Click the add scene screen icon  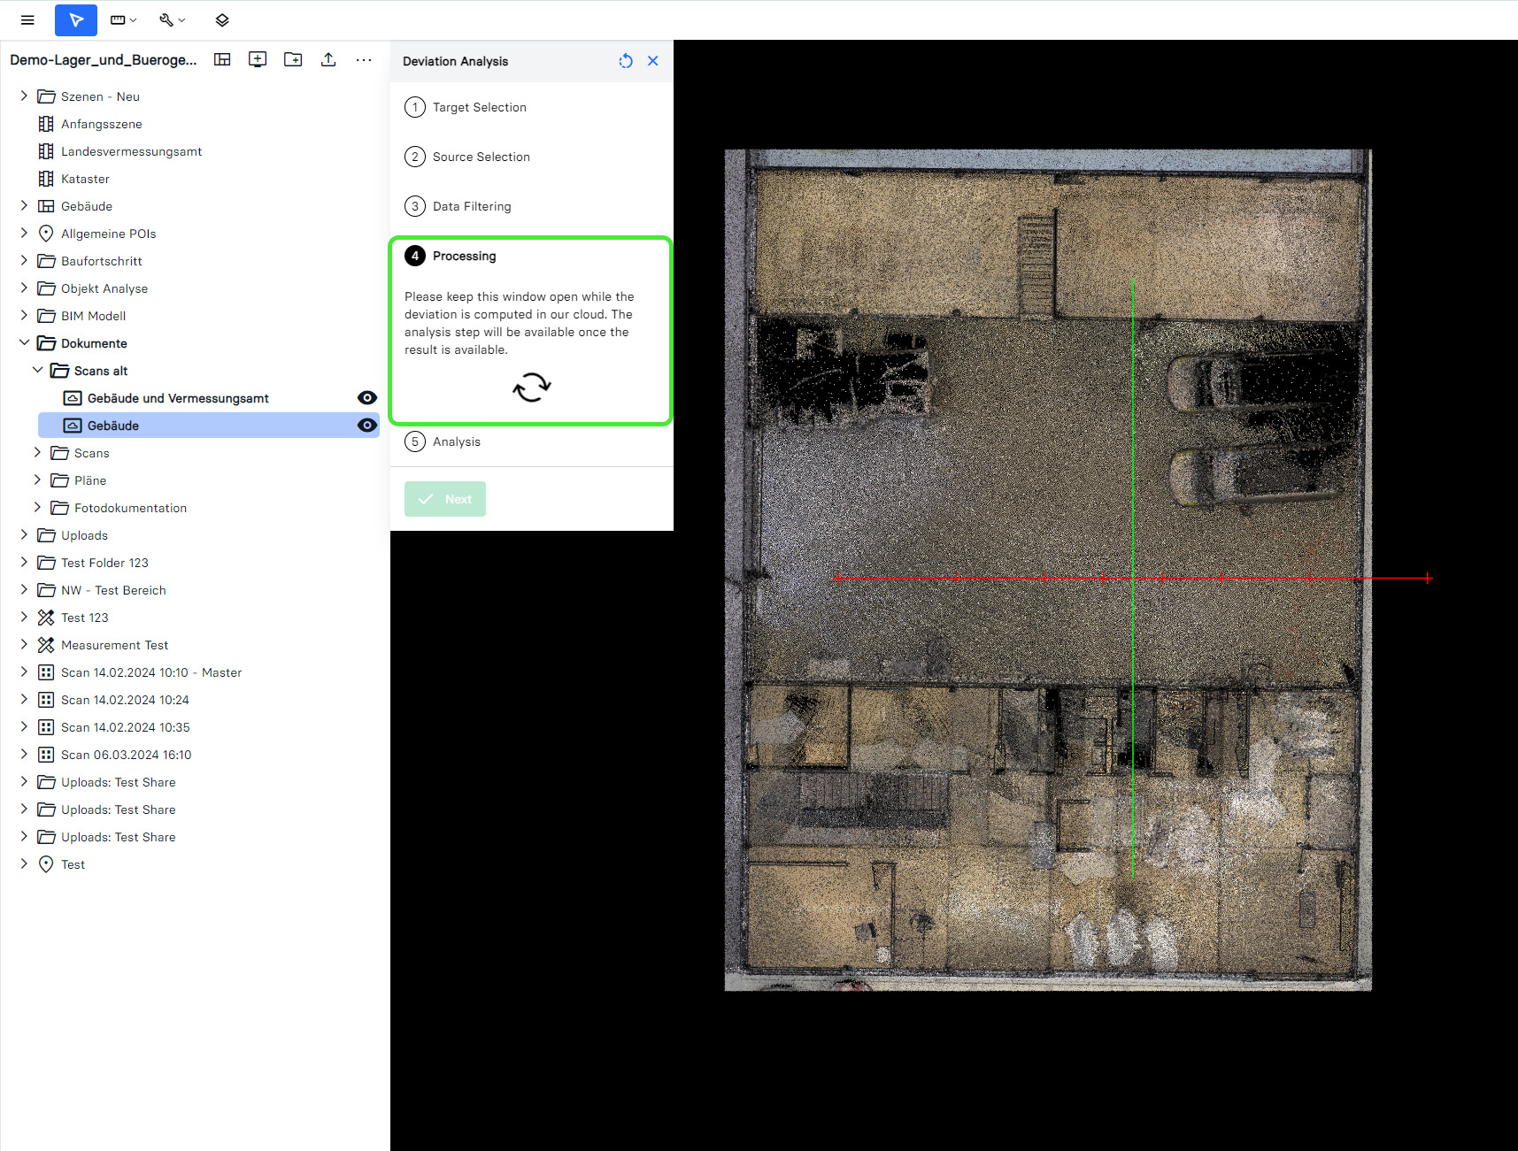point(258,59)
